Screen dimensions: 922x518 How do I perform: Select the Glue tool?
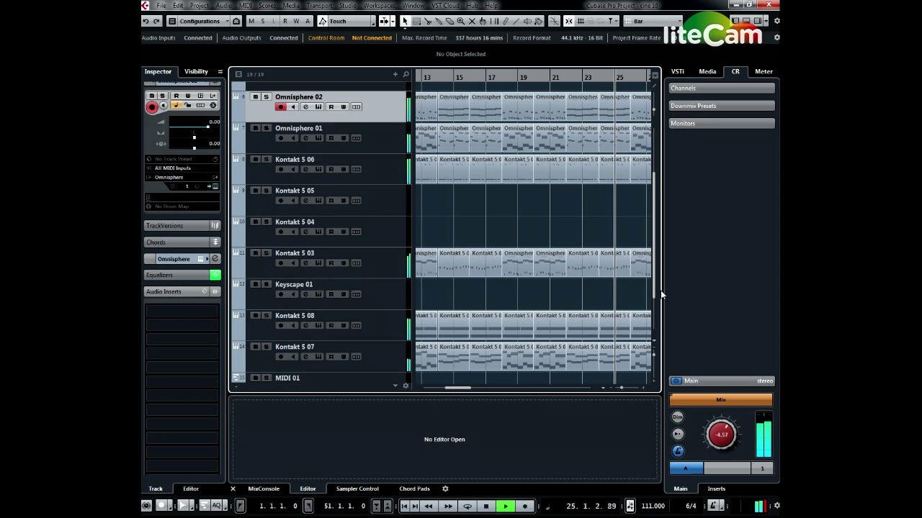tap(439, 21)
